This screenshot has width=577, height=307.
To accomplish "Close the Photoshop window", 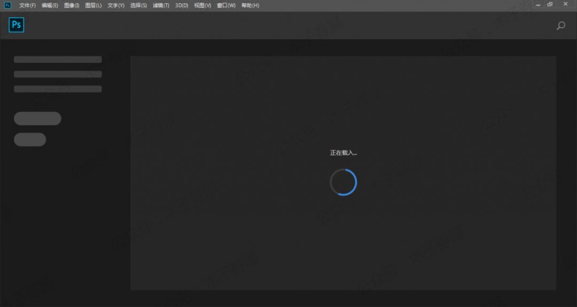I will coord(566,4).
